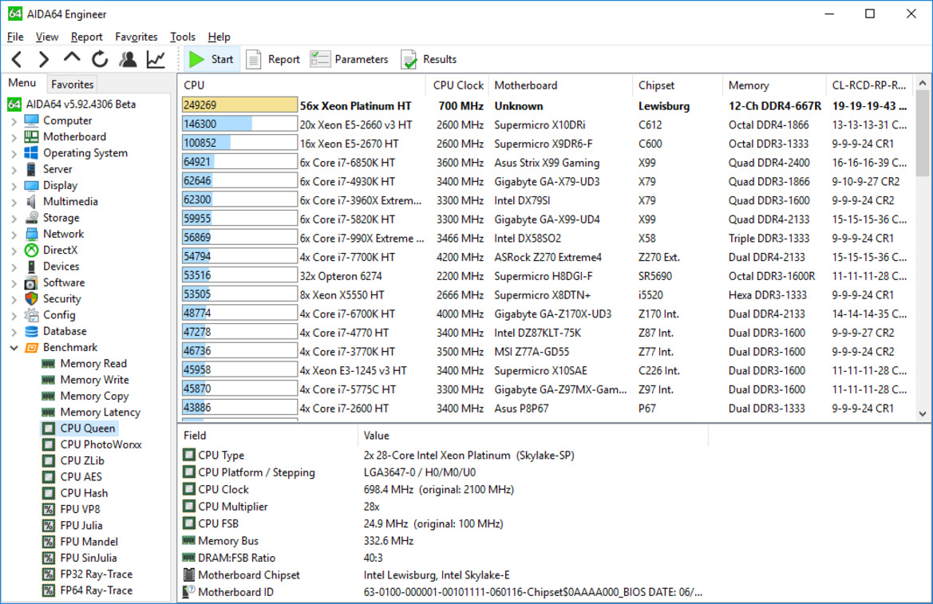Select Memory Read benchmark icon
This screenshot has width=933, height=604.
pyautogui.click(x=49, y=364)
